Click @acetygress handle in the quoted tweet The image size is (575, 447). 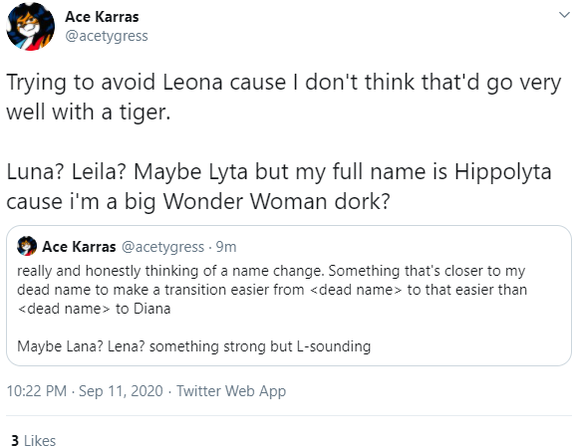point(162,247)
